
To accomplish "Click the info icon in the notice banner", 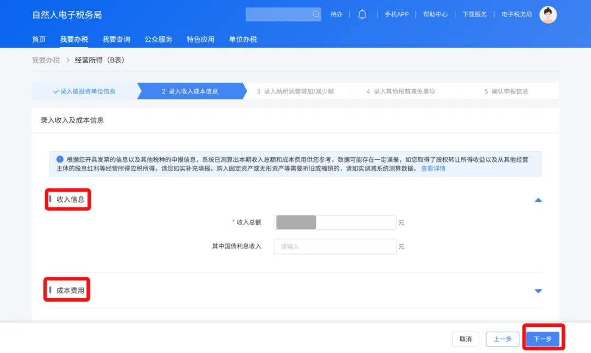I will [x=60, y=159].
